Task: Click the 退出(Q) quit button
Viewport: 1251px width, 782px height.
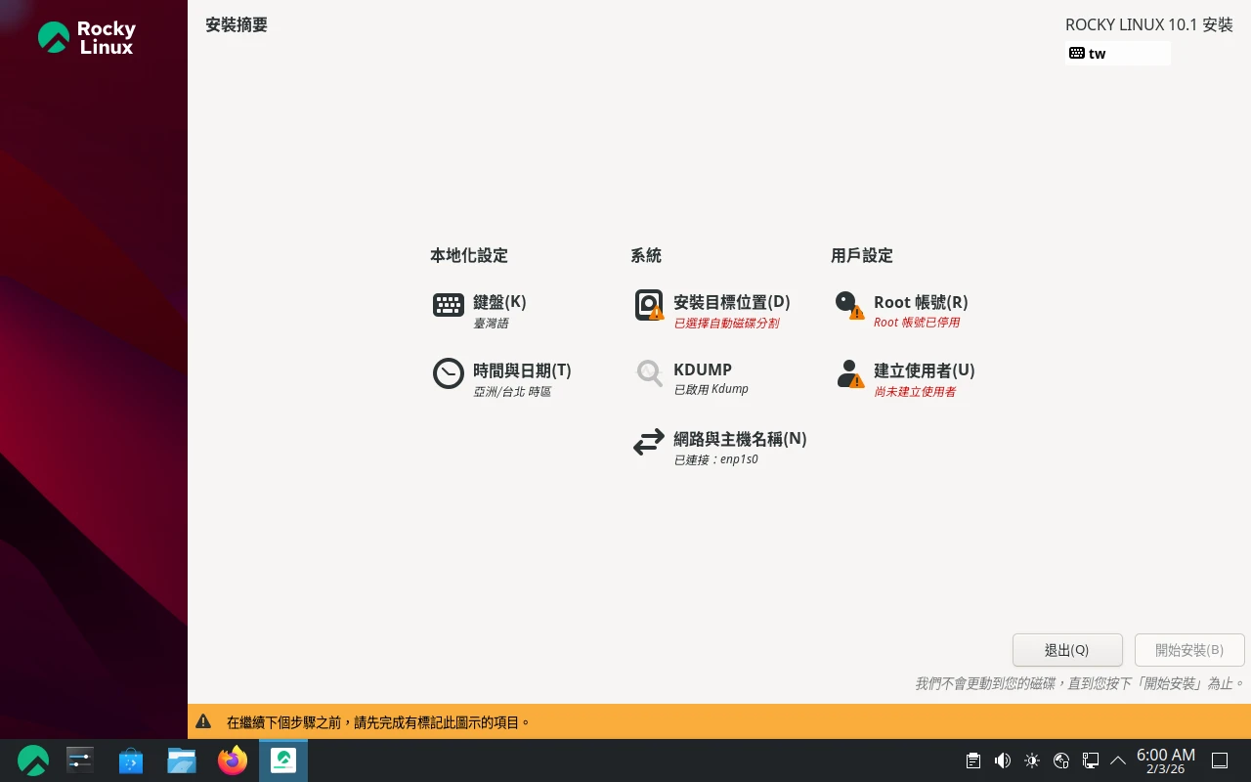Action: click(x=1066, y=650)
